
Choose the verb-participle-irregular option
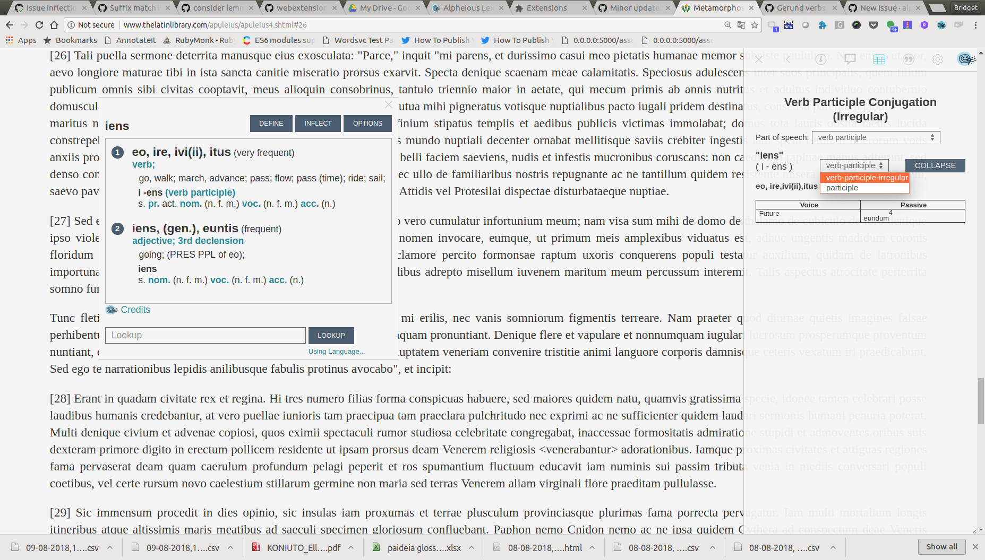866,178
